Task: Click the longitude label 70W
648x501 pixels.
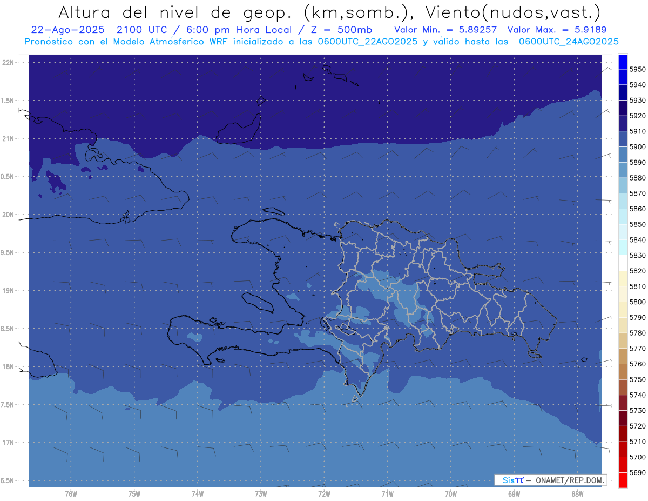Action: 451,493
